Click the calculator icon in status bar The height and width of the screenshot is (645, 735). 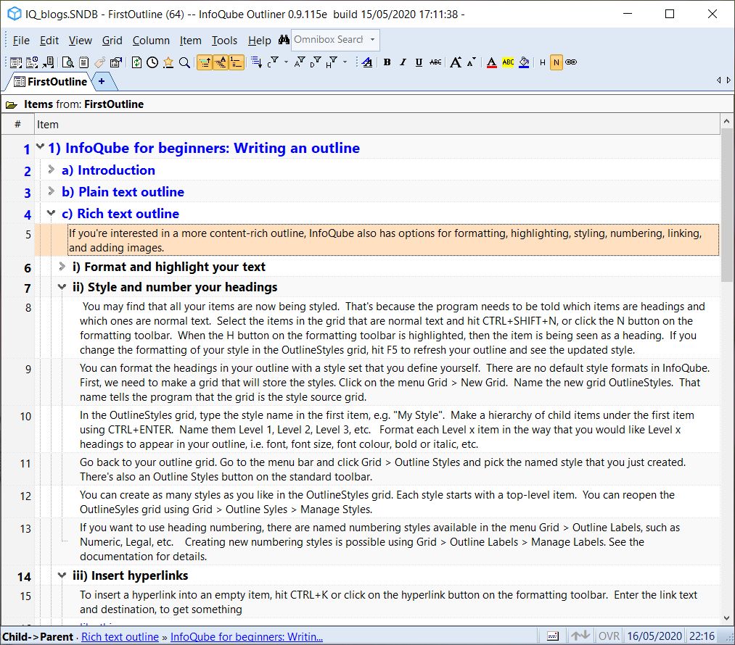pyautogui.click(x=553, y=636)
